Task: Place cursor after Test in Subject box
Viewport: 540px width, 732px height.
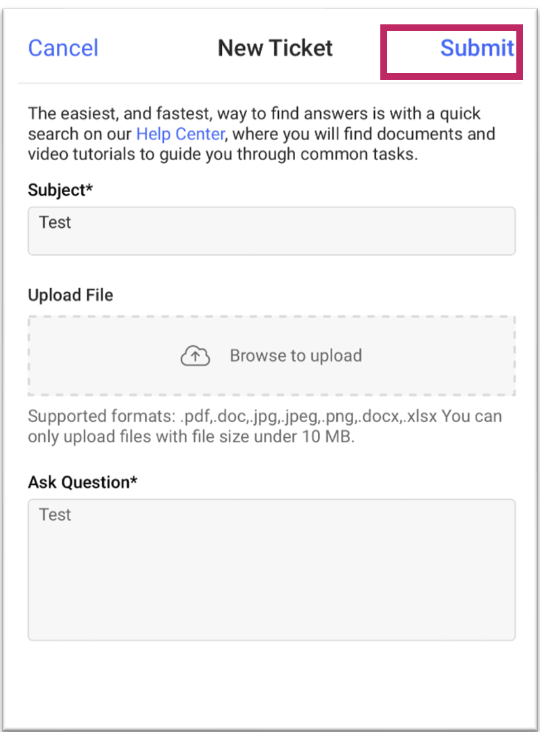Action: tap(72, 222)
